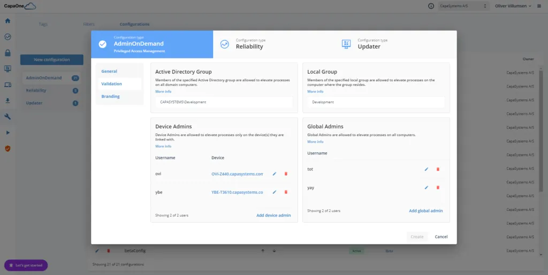
Task: Open More info under Device Admins
Action: coord(163,146)
